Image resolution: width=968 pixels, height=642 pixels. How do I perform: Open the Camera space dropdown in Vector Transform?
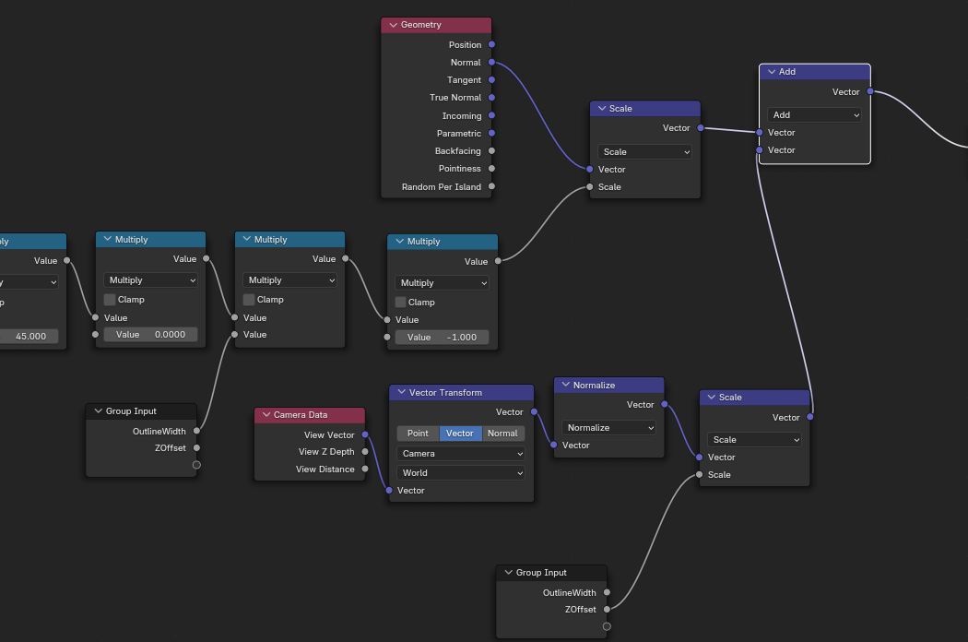[461, 454]
